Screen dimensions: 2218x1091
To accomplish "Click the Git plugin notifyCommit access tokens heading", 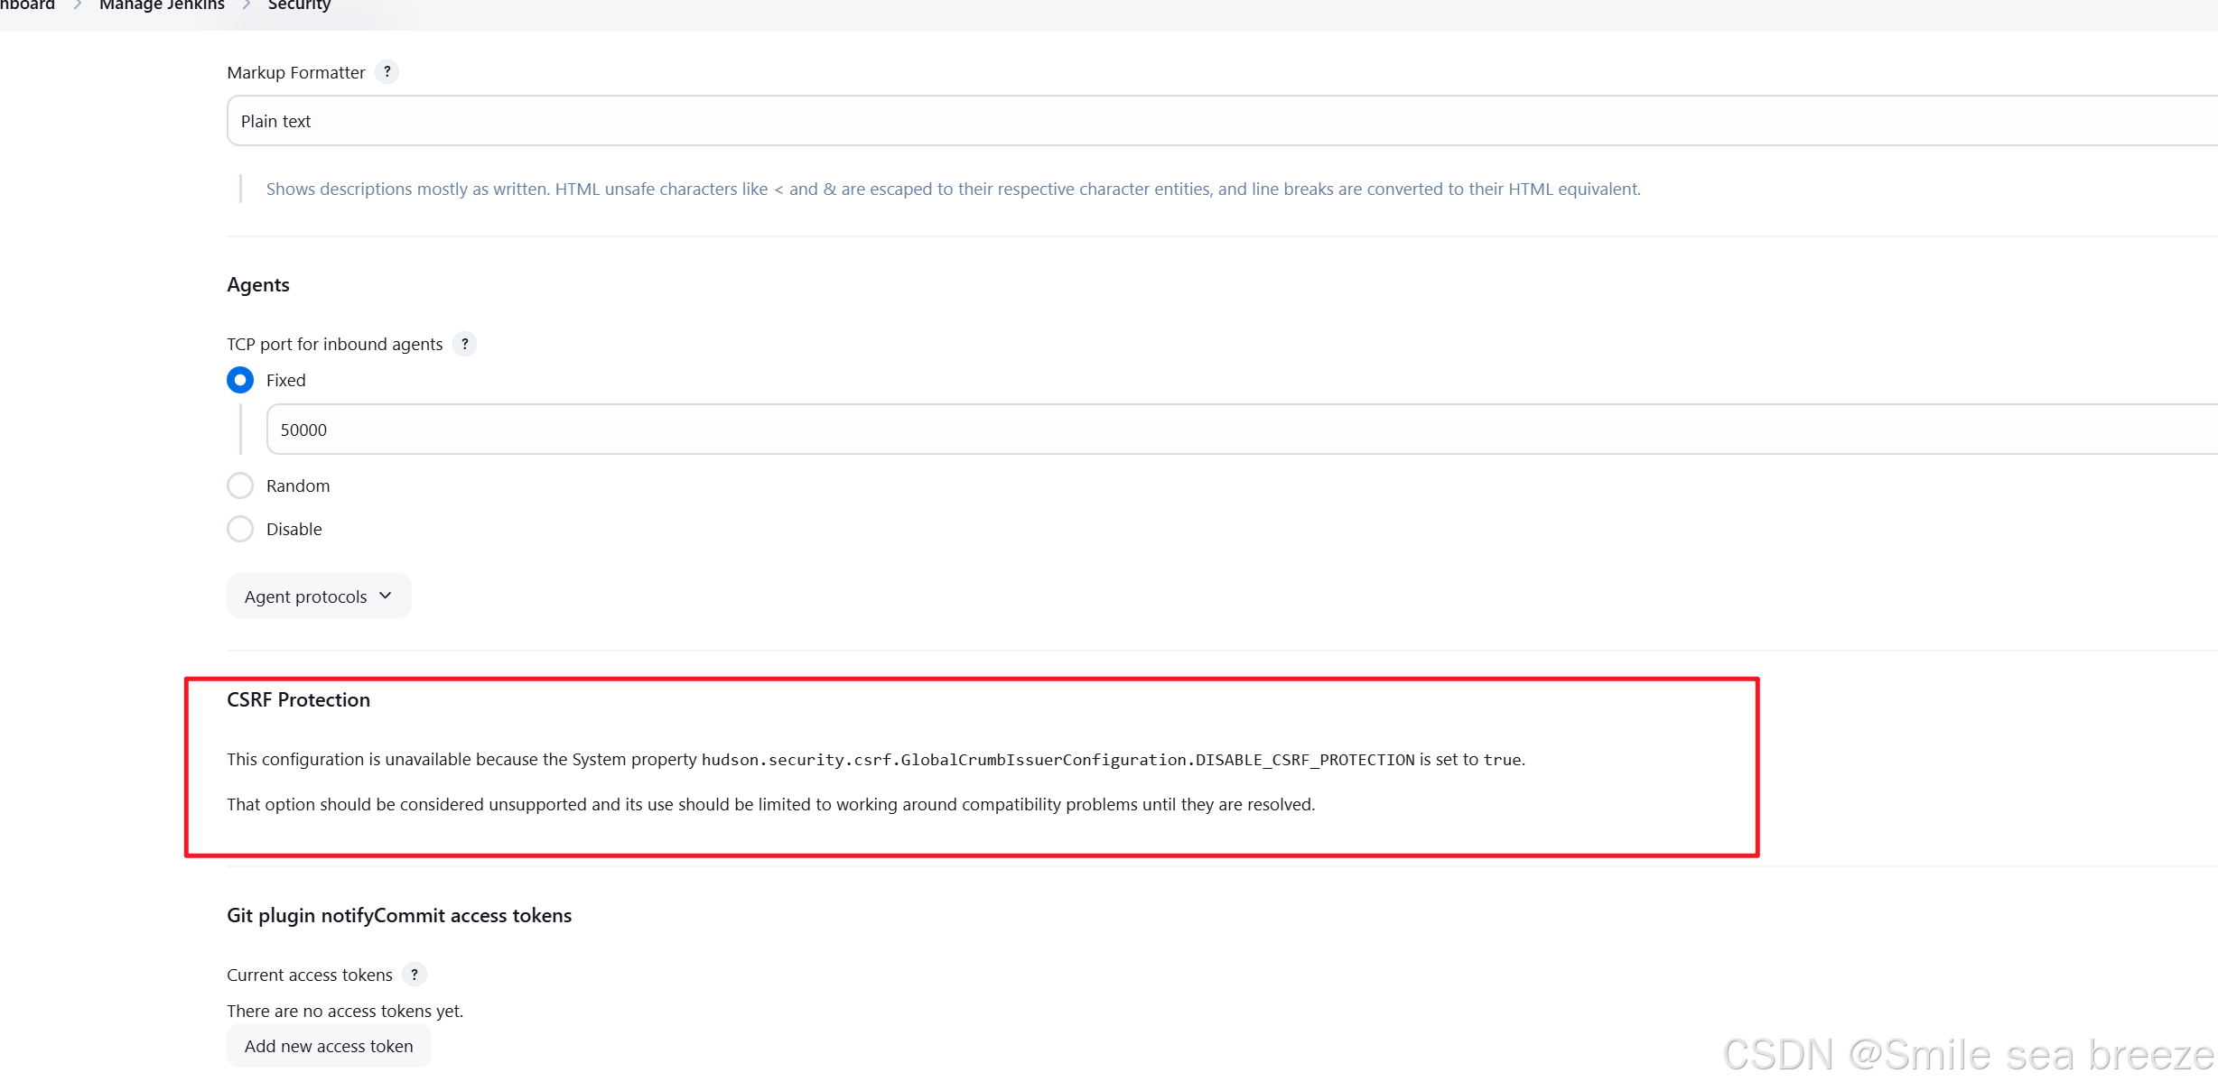I will 398,915.
